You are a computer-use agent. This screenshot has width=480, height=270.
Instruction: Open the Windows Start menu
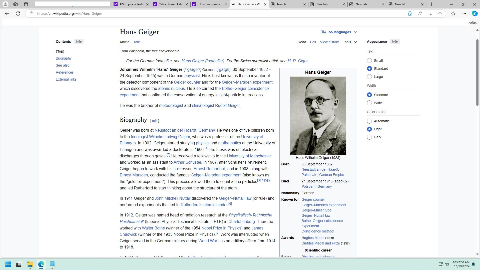point(8,264)
